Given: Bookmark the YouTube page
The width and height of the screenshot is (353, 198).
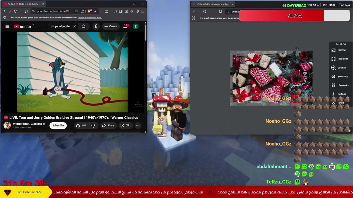Looking at the screenshot, I should 26,11.
